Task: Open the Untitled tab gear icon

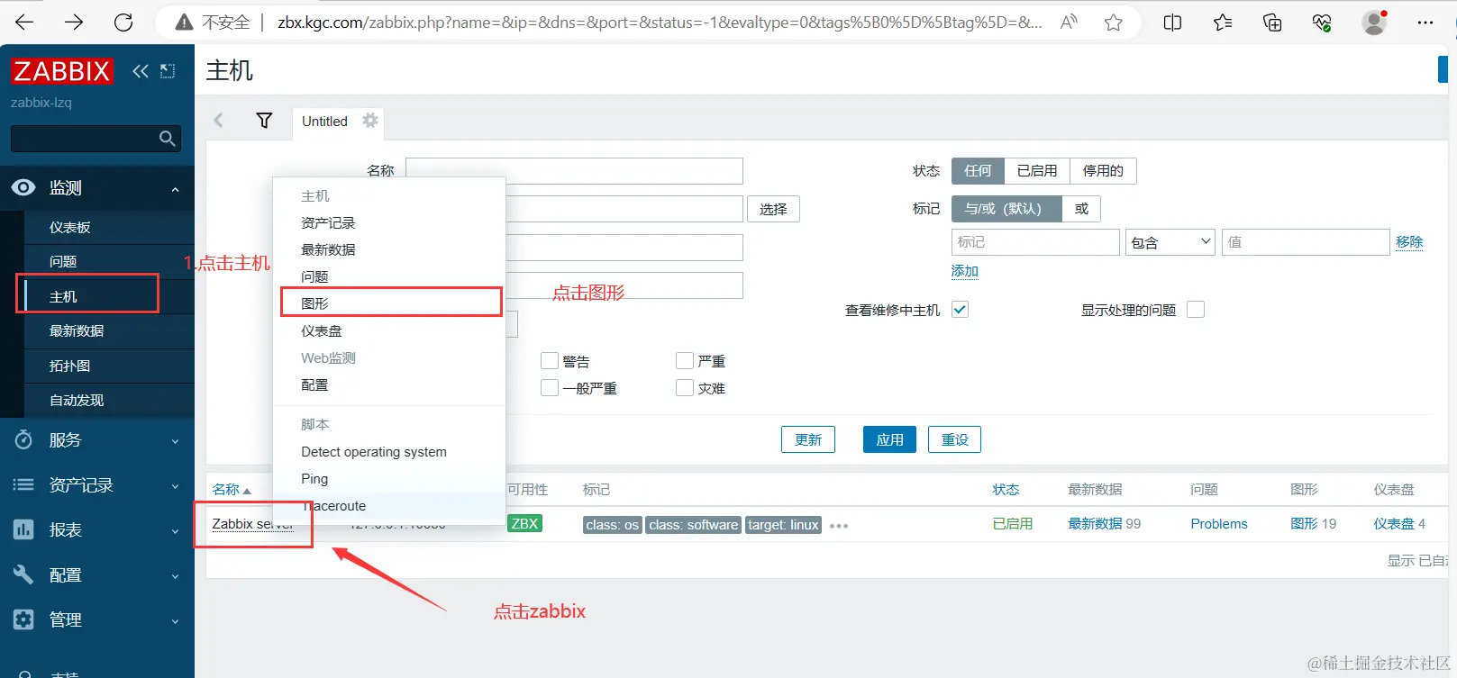Action: (x=369, y=120)
